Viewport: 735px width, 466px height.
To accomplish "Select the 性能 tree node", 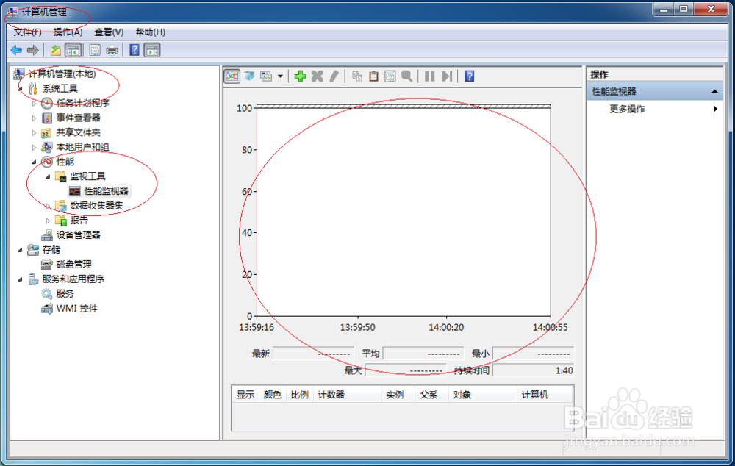I will 65,162.
